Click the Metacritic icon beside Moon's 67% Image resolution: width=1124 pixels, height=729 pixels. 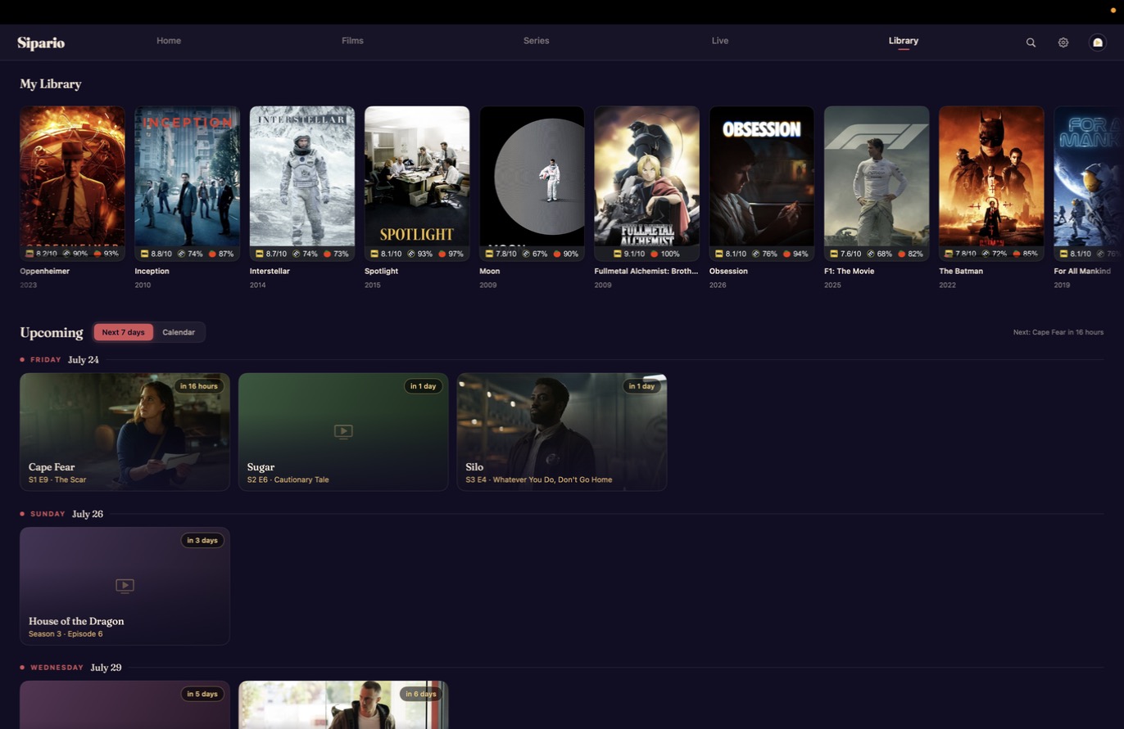[526, 254]
